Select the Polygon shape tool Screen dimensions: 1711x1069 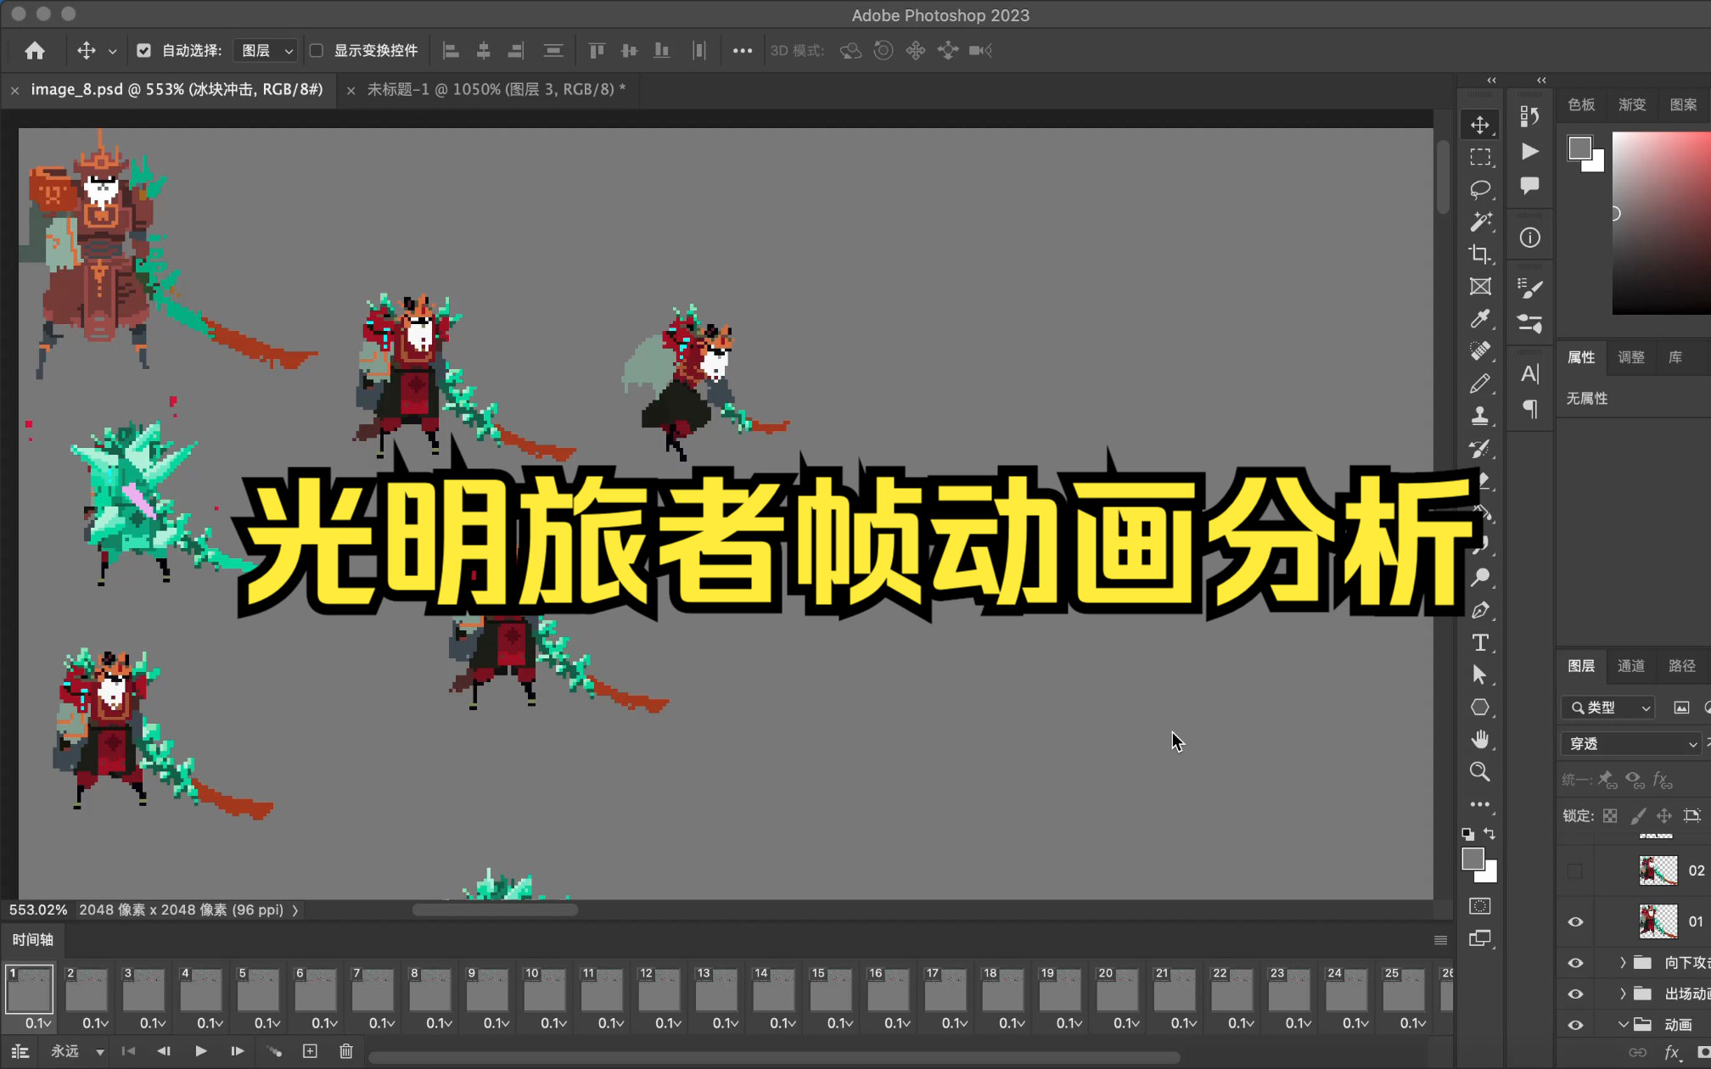coord(1480,707)
